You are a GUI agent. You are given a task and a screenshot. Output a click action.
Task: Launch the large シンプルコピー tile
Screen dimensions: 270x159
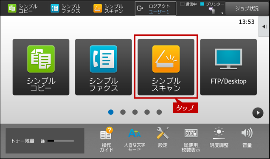pyautogui.click(x=41, y=67)
